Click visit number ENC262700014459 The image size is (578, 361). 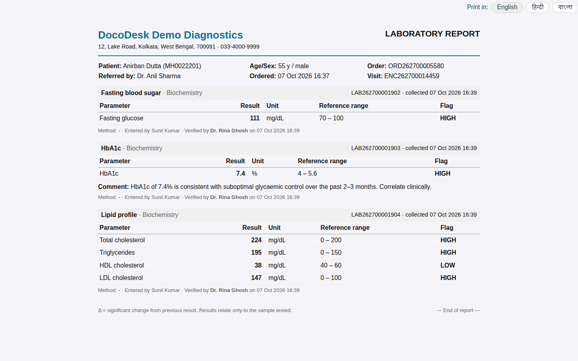411,76
